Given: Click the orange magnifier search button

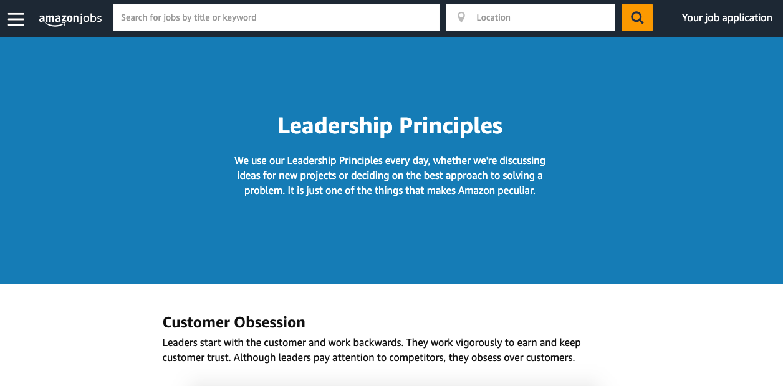Looking at the screenshot, I should coord(637,17).
